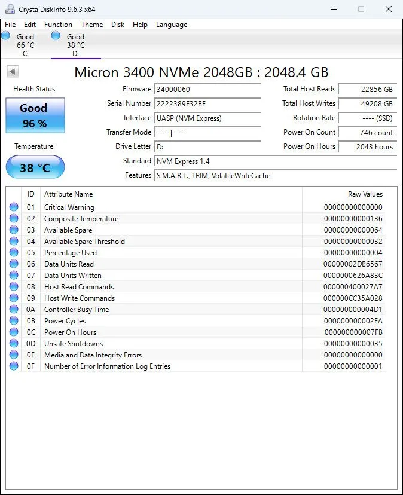
Task: Click the Error Information Log Entries orb
Action: tap(14, 366)
